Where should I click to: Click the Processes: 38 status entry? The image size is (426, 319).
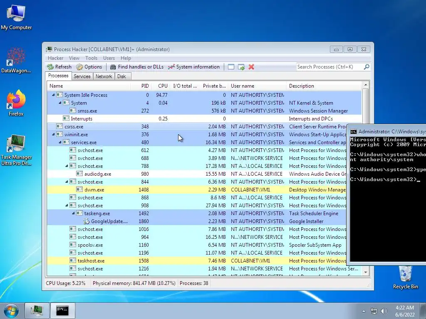tap(194, 283)
